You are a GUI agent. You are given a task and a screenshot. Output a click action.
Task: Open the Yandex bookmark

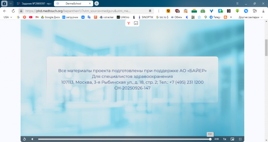click(24, 17)
